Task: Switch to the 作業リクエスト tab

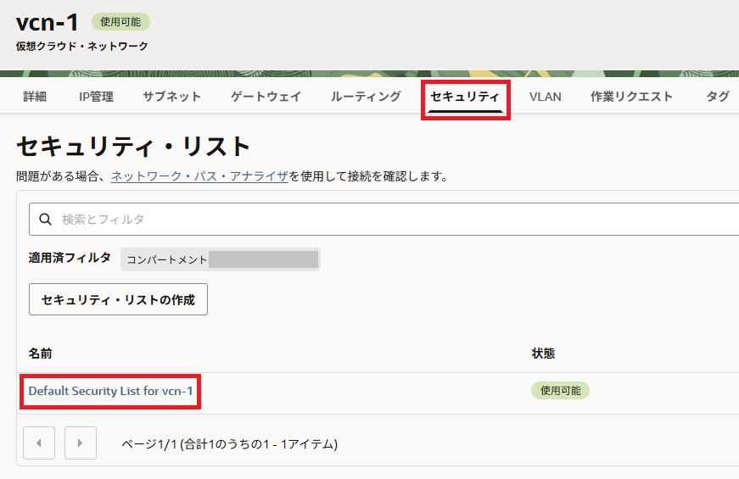Action: [x=631, y=97]
